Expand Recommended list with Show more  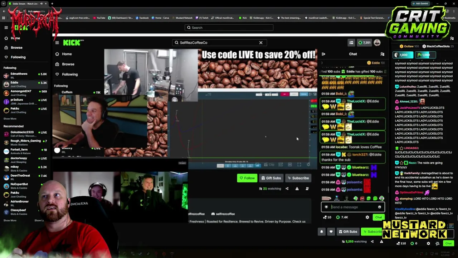(10, 220)
